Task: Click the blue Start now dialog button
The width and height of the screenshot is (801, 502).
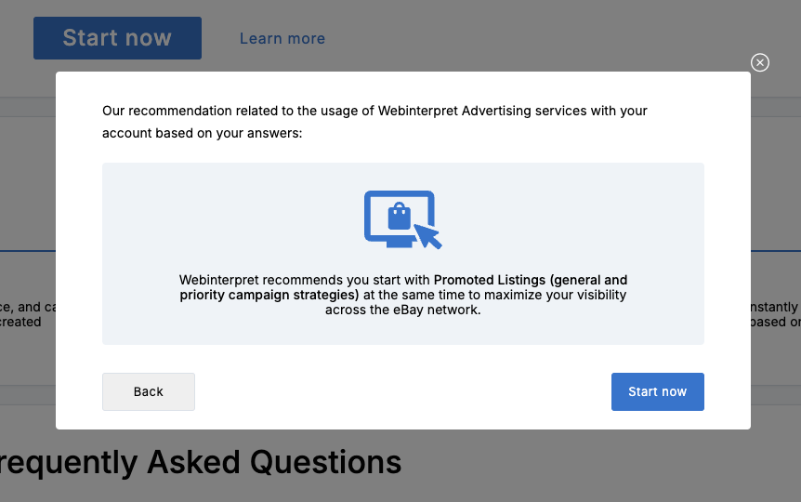Action: [x=658, y=391]
